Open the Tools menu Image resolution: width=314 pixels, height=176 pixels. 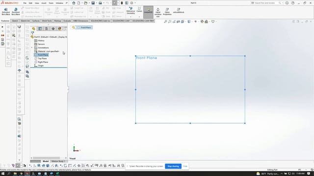[x=51, y=3]
